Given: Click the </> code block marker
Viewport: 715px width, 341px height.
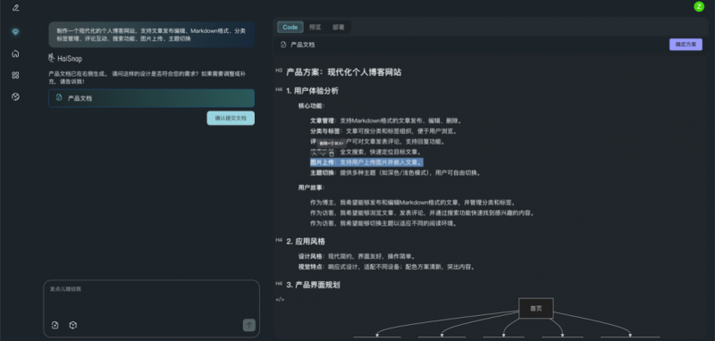Looking at the screenshot, I should pos(280,300).
